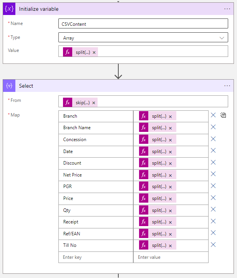The height and width of the screenshot is (278, 237).
Task: Delete the Concession map row
Action: pyautogui.click(x=213, y=139)
